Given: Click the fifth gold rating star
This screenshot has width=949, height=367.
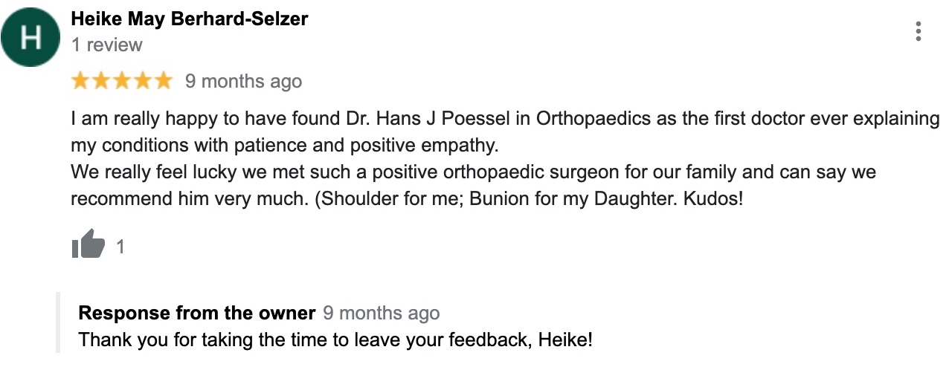Looking at the screenshot, I should click(163, 81).
